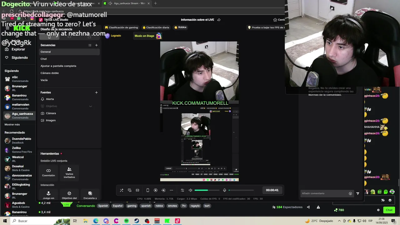Open Brunenger IRL followed channel
Viewport: 400px width, 225px height.
click(19, 88)
